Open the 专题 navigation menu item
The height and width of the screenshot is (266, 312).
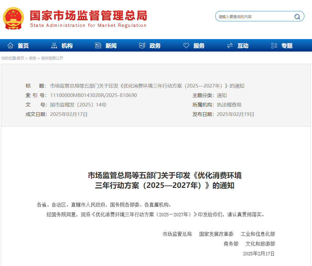point(287,46)
